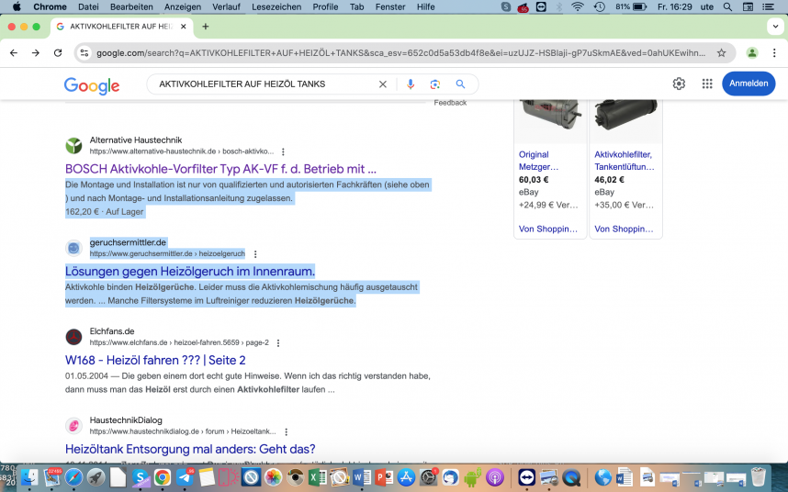Reload the current page
This screenshot has width=788, height=492.
(56, 53)
